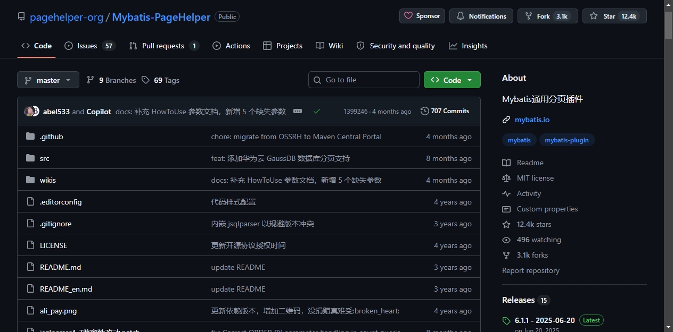Click the scrollbar down arrow
The width and height of the screenshot is (673, 332).
(x=669, y=327)
